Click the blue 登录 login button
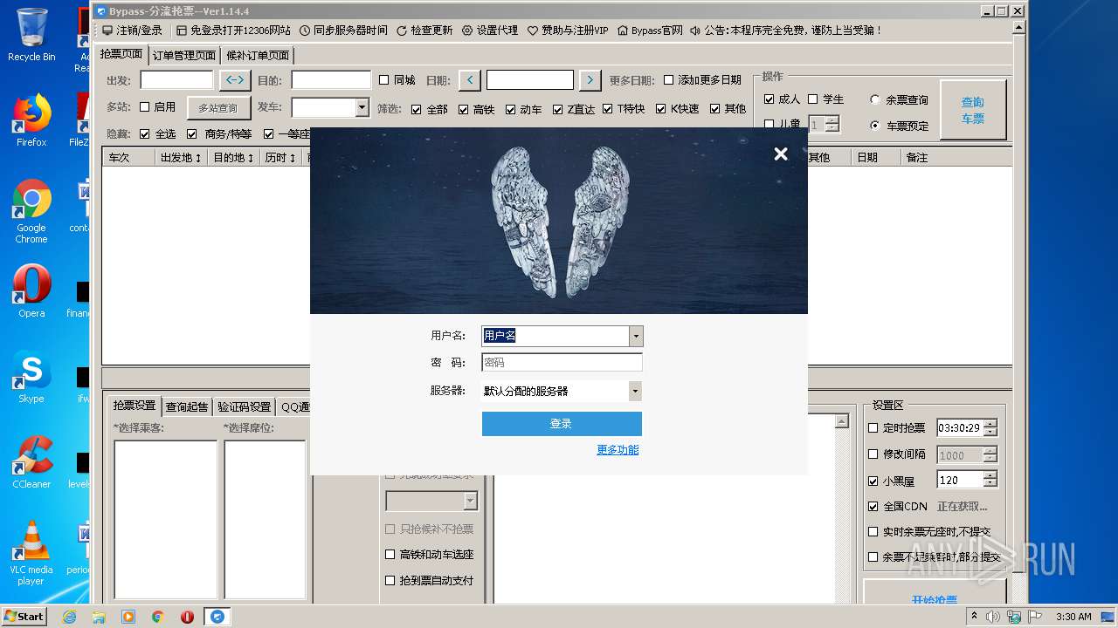Image resolution: width=1118 pixels, height=628 pixels. click(562, 423)
